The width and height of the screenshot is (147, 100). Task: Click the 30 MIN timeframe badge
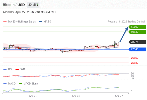click(33, 5)
